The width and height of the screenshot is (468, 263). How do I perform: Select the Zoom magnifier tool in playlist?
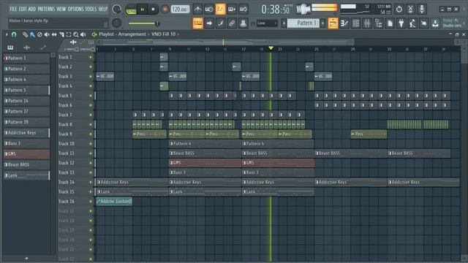point(76,34)
